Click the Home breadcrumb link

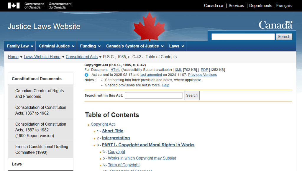13,57
